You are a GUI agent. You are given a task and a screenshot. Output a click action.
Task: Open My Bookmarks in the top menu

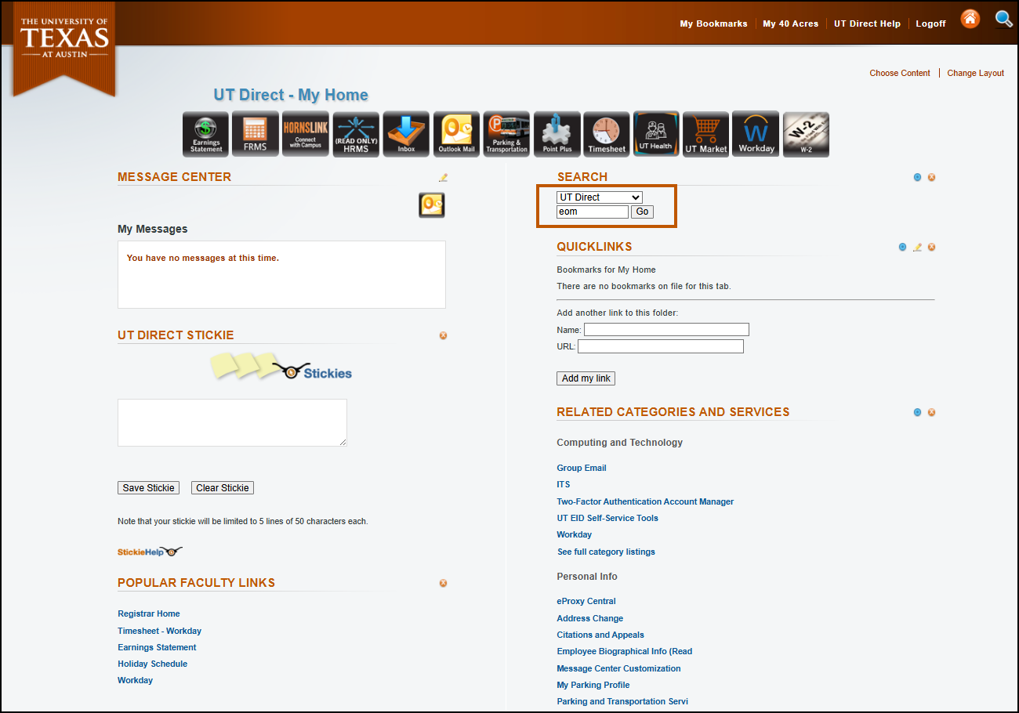[x=713, y=24]
